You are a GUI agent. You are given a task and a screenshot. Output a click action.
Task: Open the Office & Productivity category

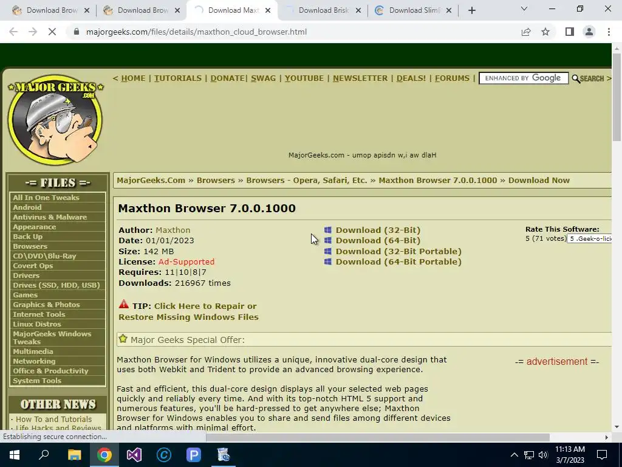[x=50, y=371]
